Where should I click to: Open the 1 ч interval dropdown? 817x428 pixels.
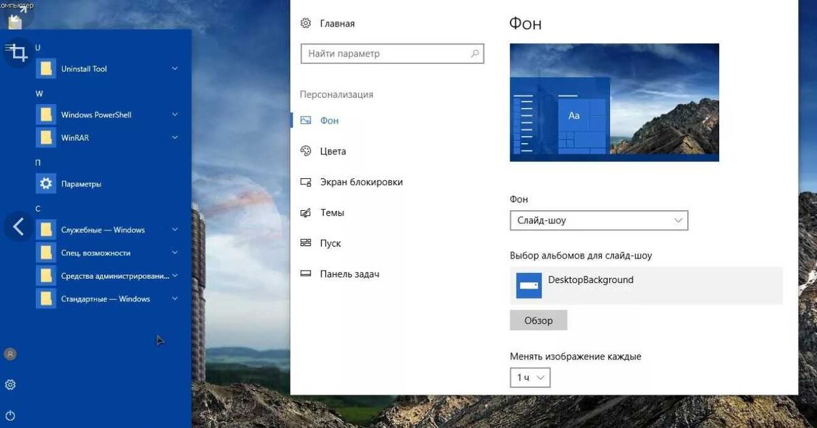(x=530, y=377)
